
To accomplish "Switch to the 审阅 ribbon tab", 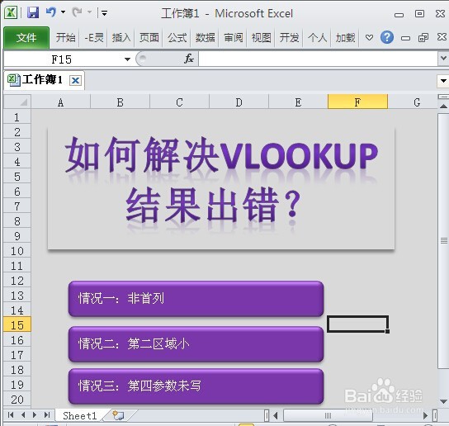I will point(233,37).
